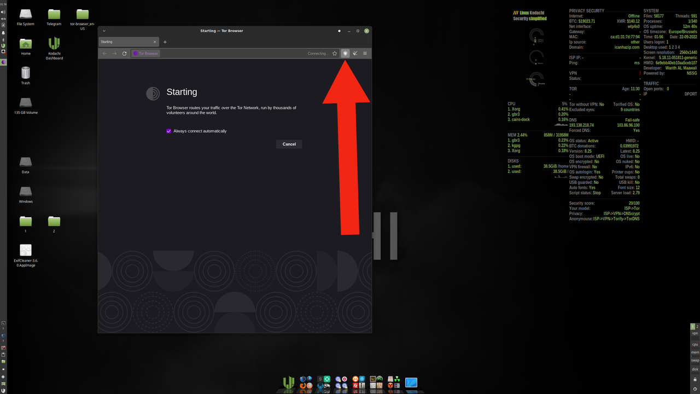Click the notification bell in left panel
Screen dimensions: 700x394
[x=3, y=33]
